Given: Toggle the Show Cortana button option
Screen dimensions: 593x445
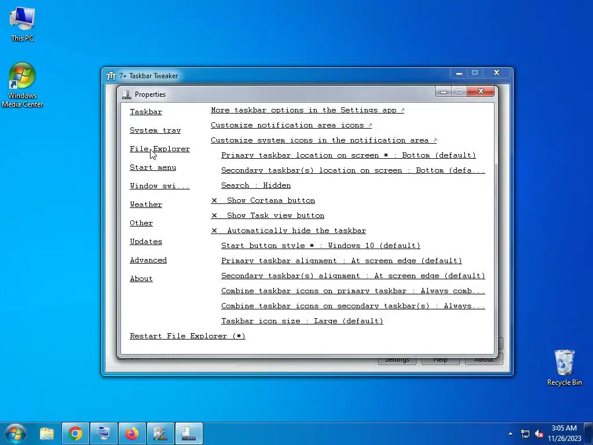Looking at the screenshot, I should [263, 200].
